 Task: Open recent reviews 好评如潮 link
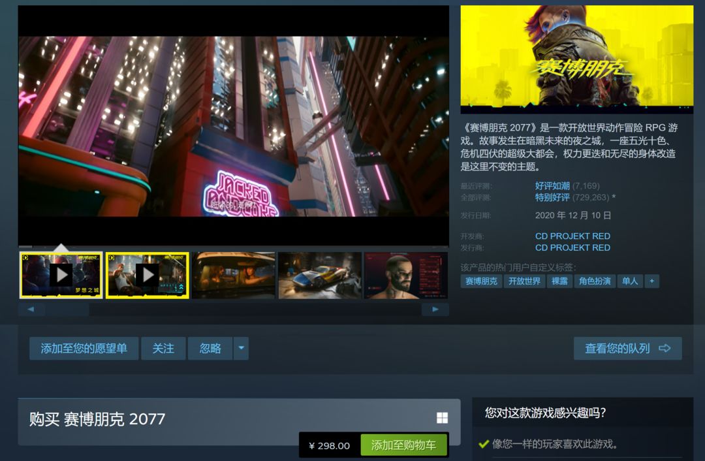(552, 185)
